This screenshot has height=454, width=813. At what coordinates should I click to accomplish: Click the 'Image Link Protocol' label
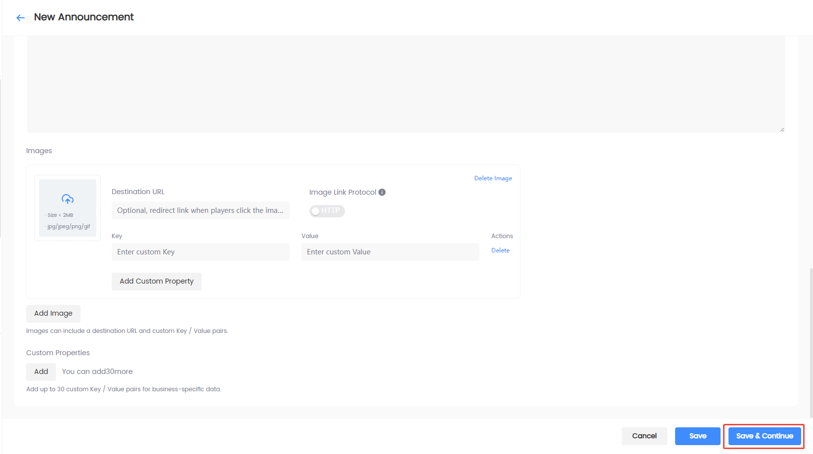click(x=342, y=192)
